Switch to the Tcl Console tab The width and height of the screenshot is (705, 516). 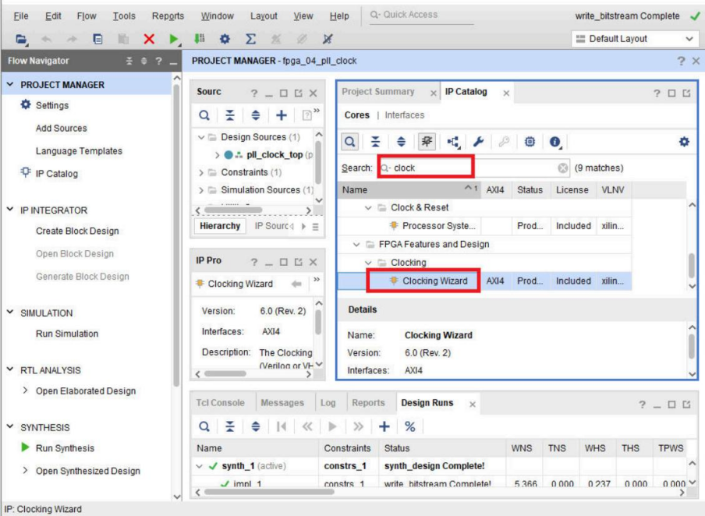220,403
